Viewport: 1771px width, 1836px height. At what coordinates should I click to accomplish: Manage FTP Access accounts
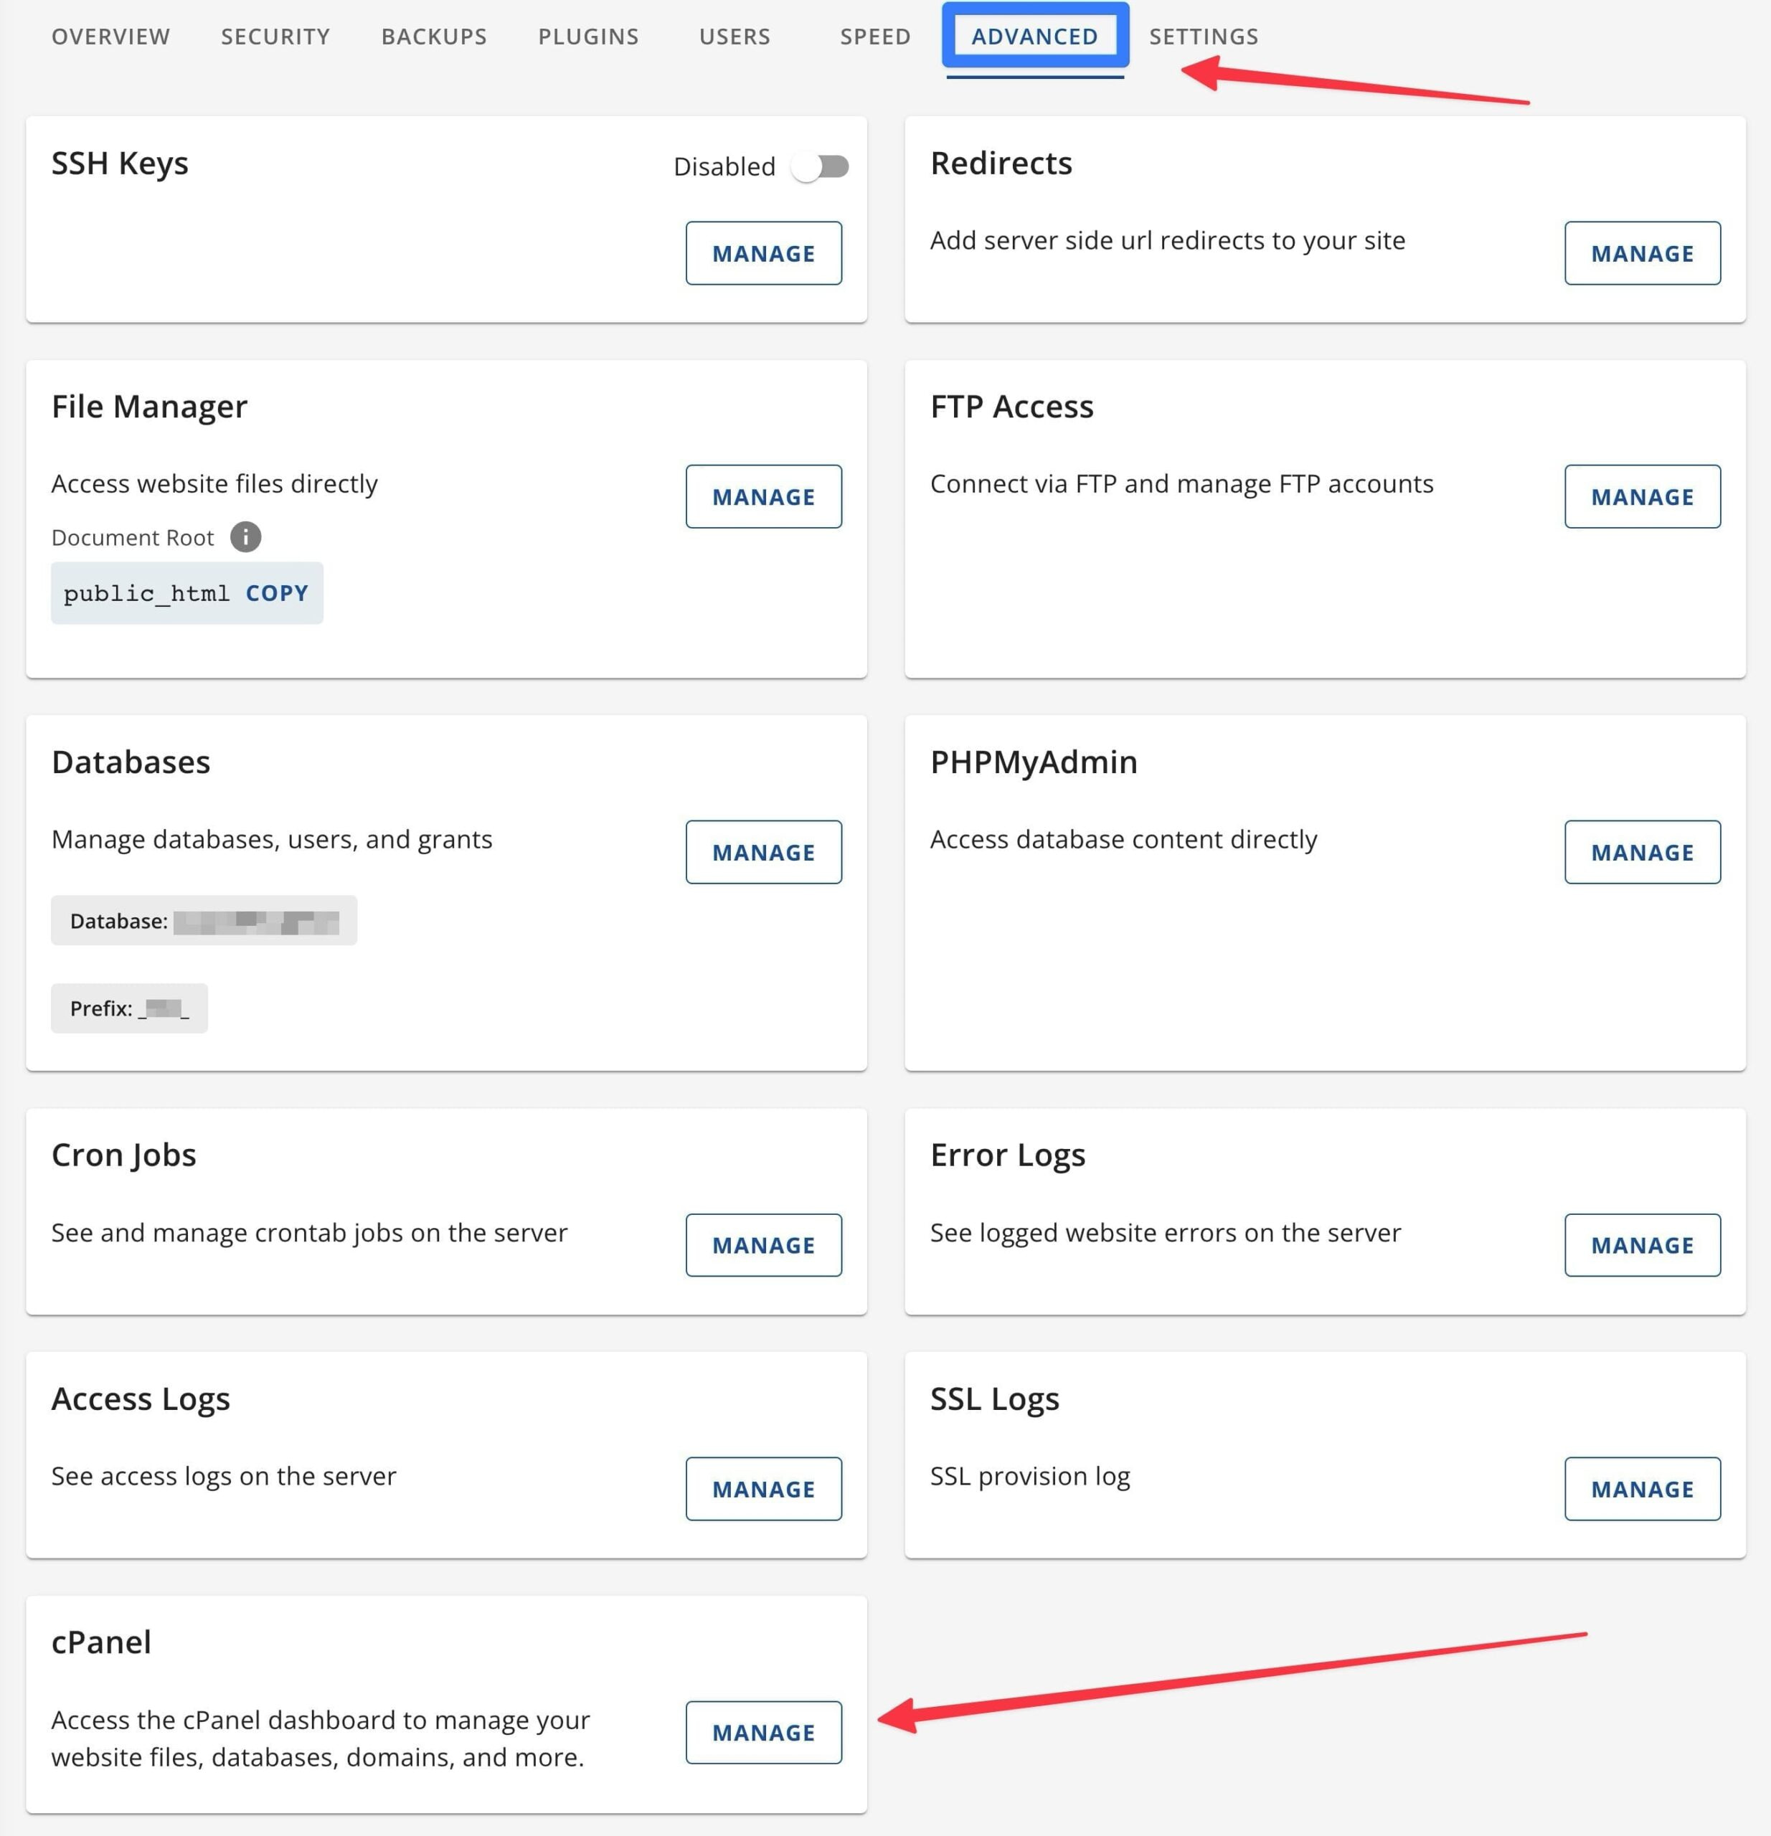(1642, 496)
